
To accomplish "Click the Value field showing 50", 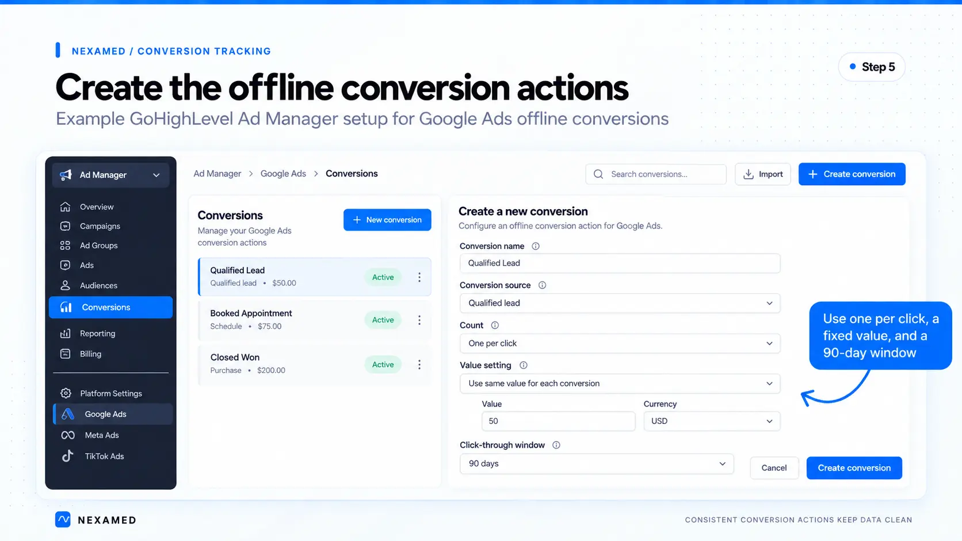I will [x=558, y=421].
